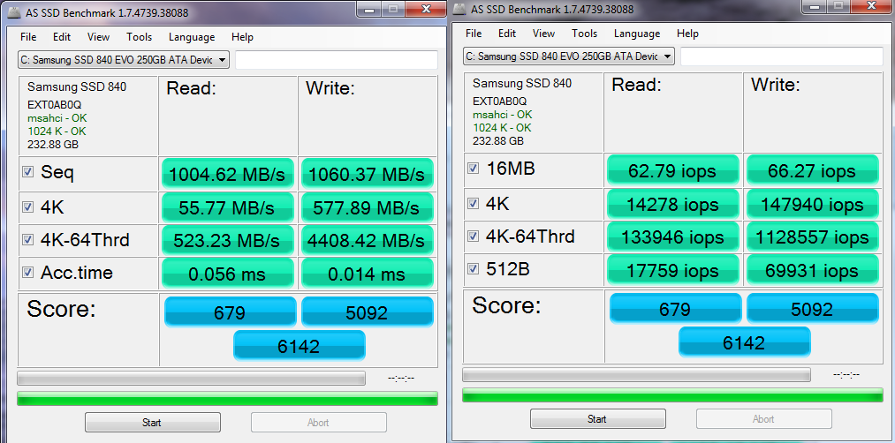Screen dimensions: 895x443
Task: Click the 4K read result 14278 iops
Action: tap(673, 204)
